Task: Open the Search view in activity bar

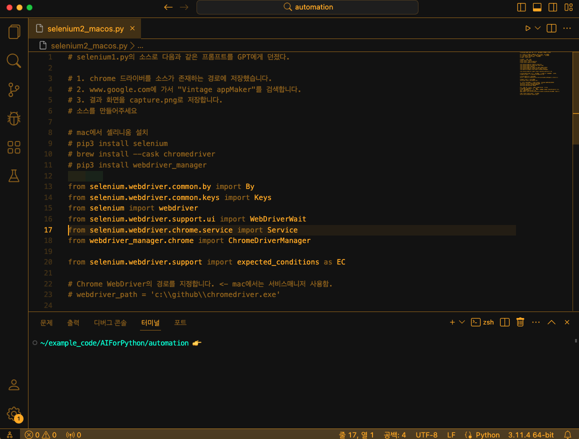Action: click(x=14, y=61)
